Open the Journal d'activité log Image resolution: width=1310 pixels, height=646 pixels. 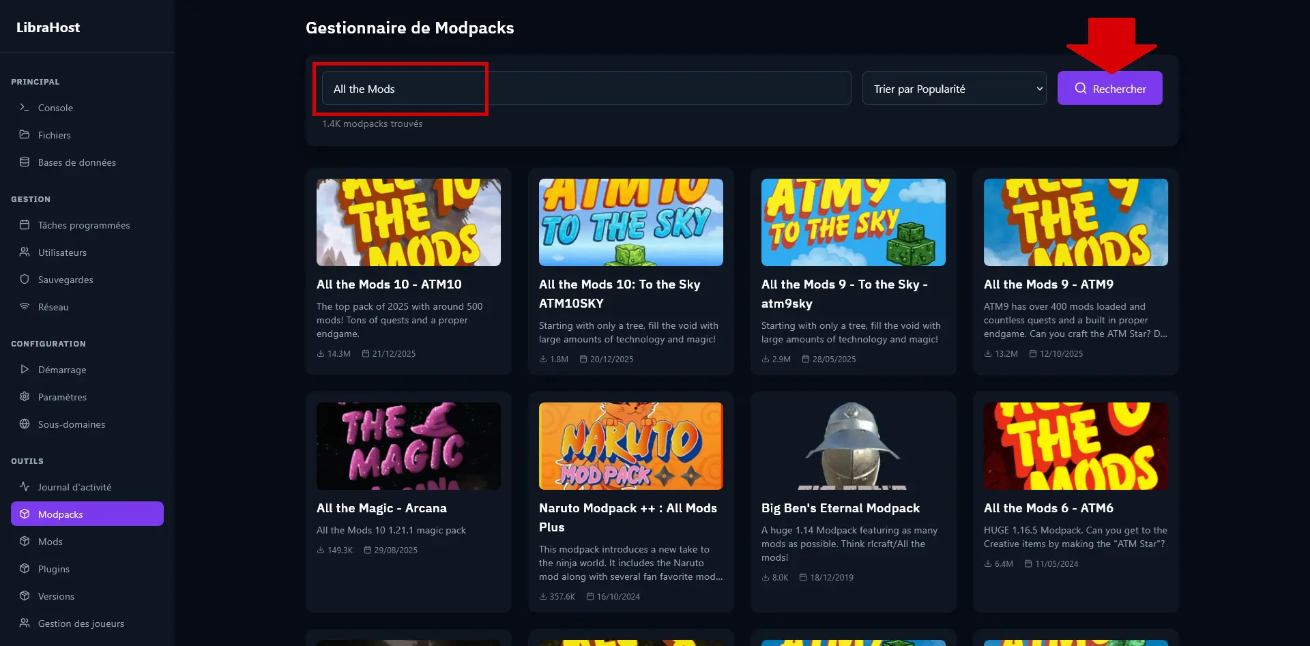(x=74, y=486)
